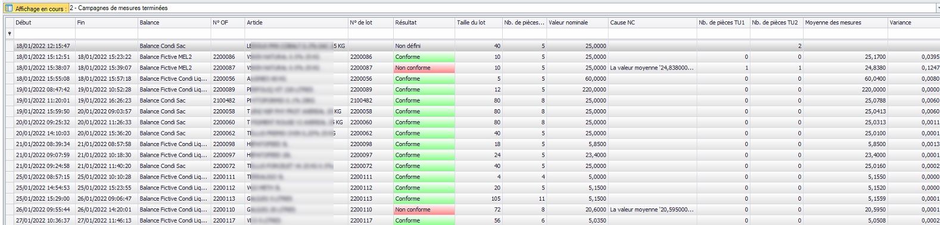Sort by the Début column header

click(45, 23)
